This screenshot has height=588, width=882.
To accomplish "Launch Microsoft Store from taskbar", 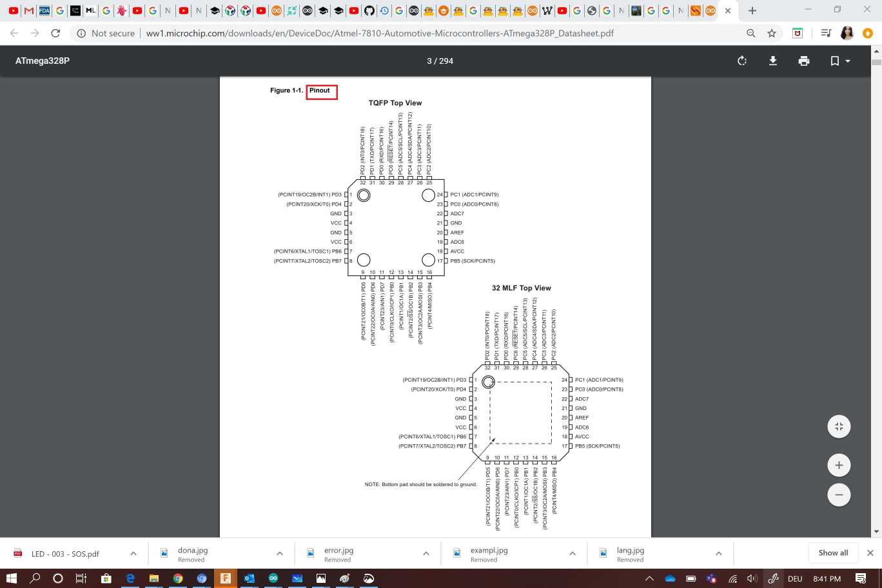I will coord(106,578).
